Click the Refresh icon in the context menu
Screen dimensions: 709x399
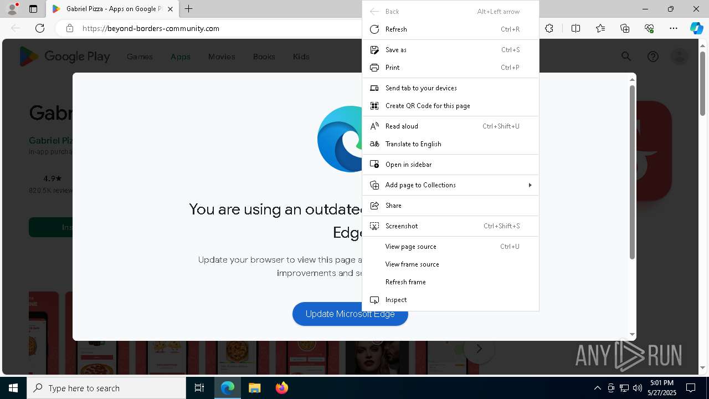click(x=374, y=29)
